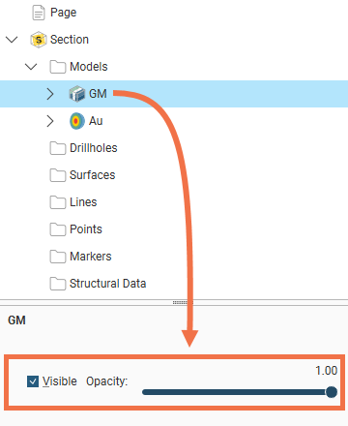Click the Models folder icon
The height and width of the screenshot is (426, 348).
(x=58, y=67)
